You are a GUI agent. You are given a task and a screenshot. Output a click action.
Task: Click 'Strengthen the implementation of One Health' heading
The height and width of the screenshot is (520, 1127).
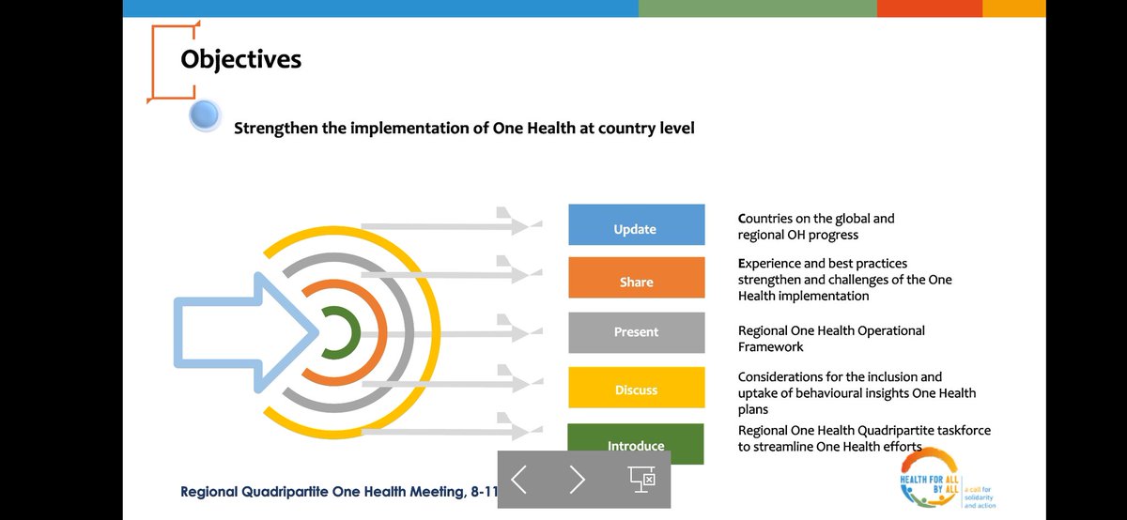464,128
